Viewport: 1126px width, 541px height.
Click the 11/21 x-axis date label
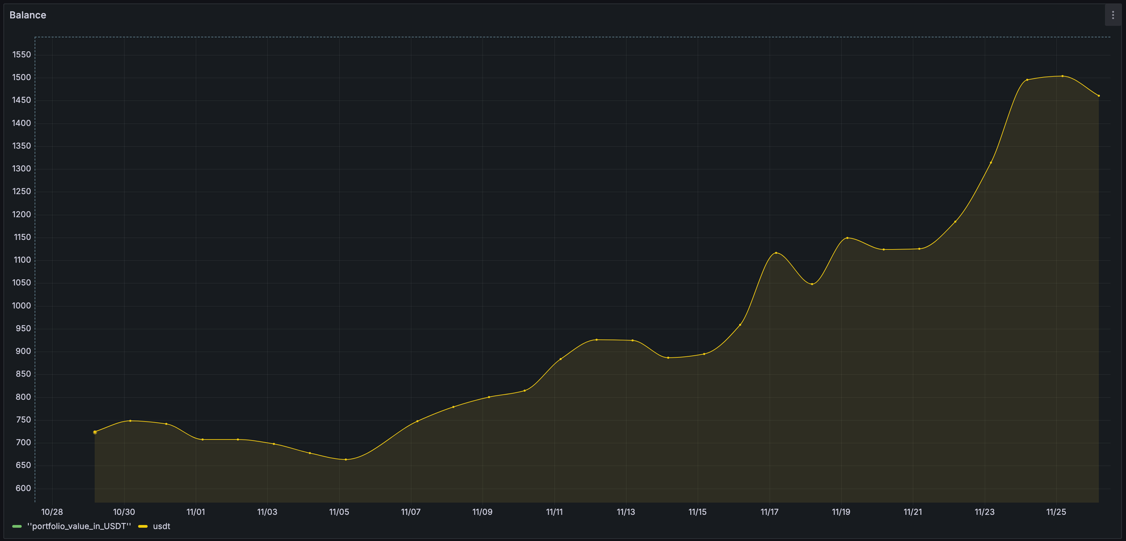pos(913,512)
